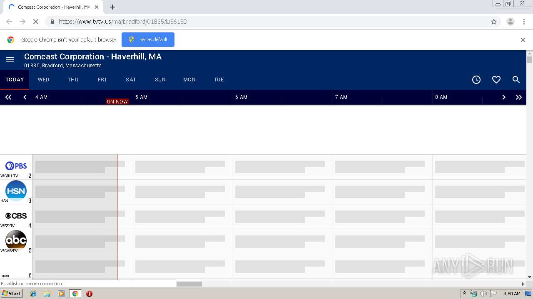Open a new browser tab
Viewport: 533px width, 299px height.
tap(112, 7)
